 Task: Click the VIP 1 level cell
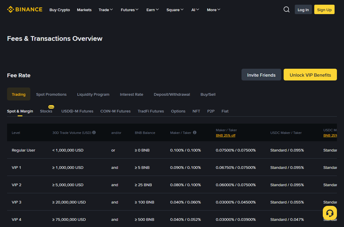pos(16,167)
